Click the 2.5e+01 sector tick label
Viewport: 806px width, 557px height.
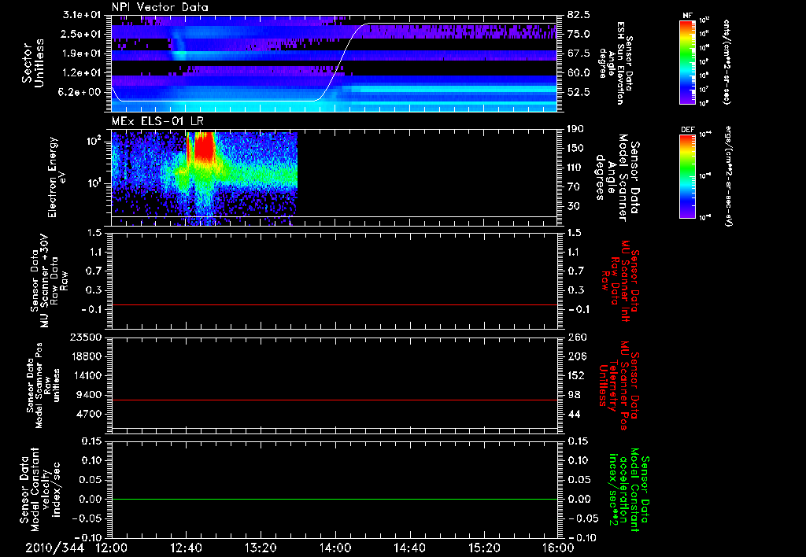(x=82, y=34)
